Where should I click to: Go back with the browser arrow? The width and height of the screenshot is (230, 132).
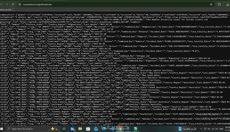click(1, 4)
